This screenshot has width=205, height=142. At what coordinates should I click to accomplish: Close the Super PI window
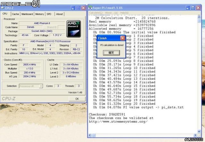[x=198, y=8]
